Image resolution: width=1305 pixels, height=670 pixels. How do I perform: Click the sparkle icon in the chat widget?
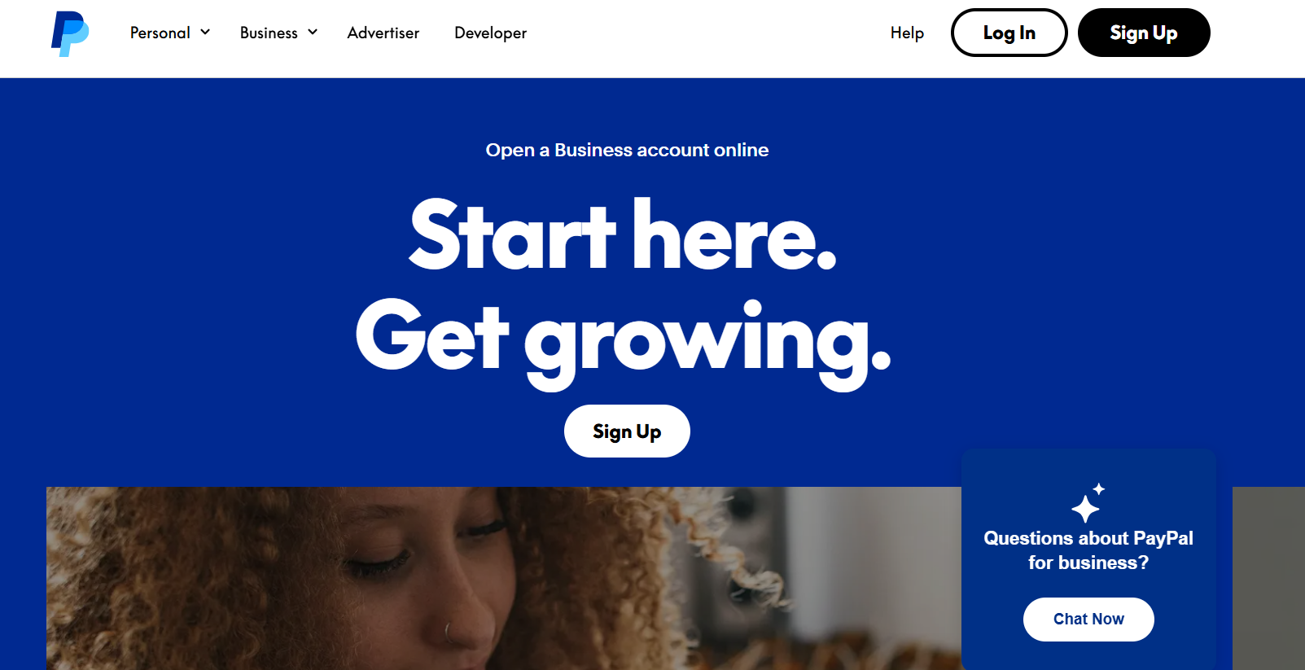coord(1088,502)
